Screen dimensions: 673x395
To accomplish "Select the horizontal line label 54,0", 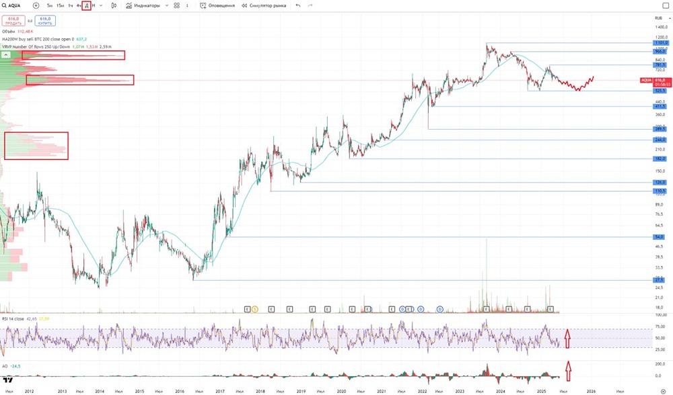I will (660, 237).
